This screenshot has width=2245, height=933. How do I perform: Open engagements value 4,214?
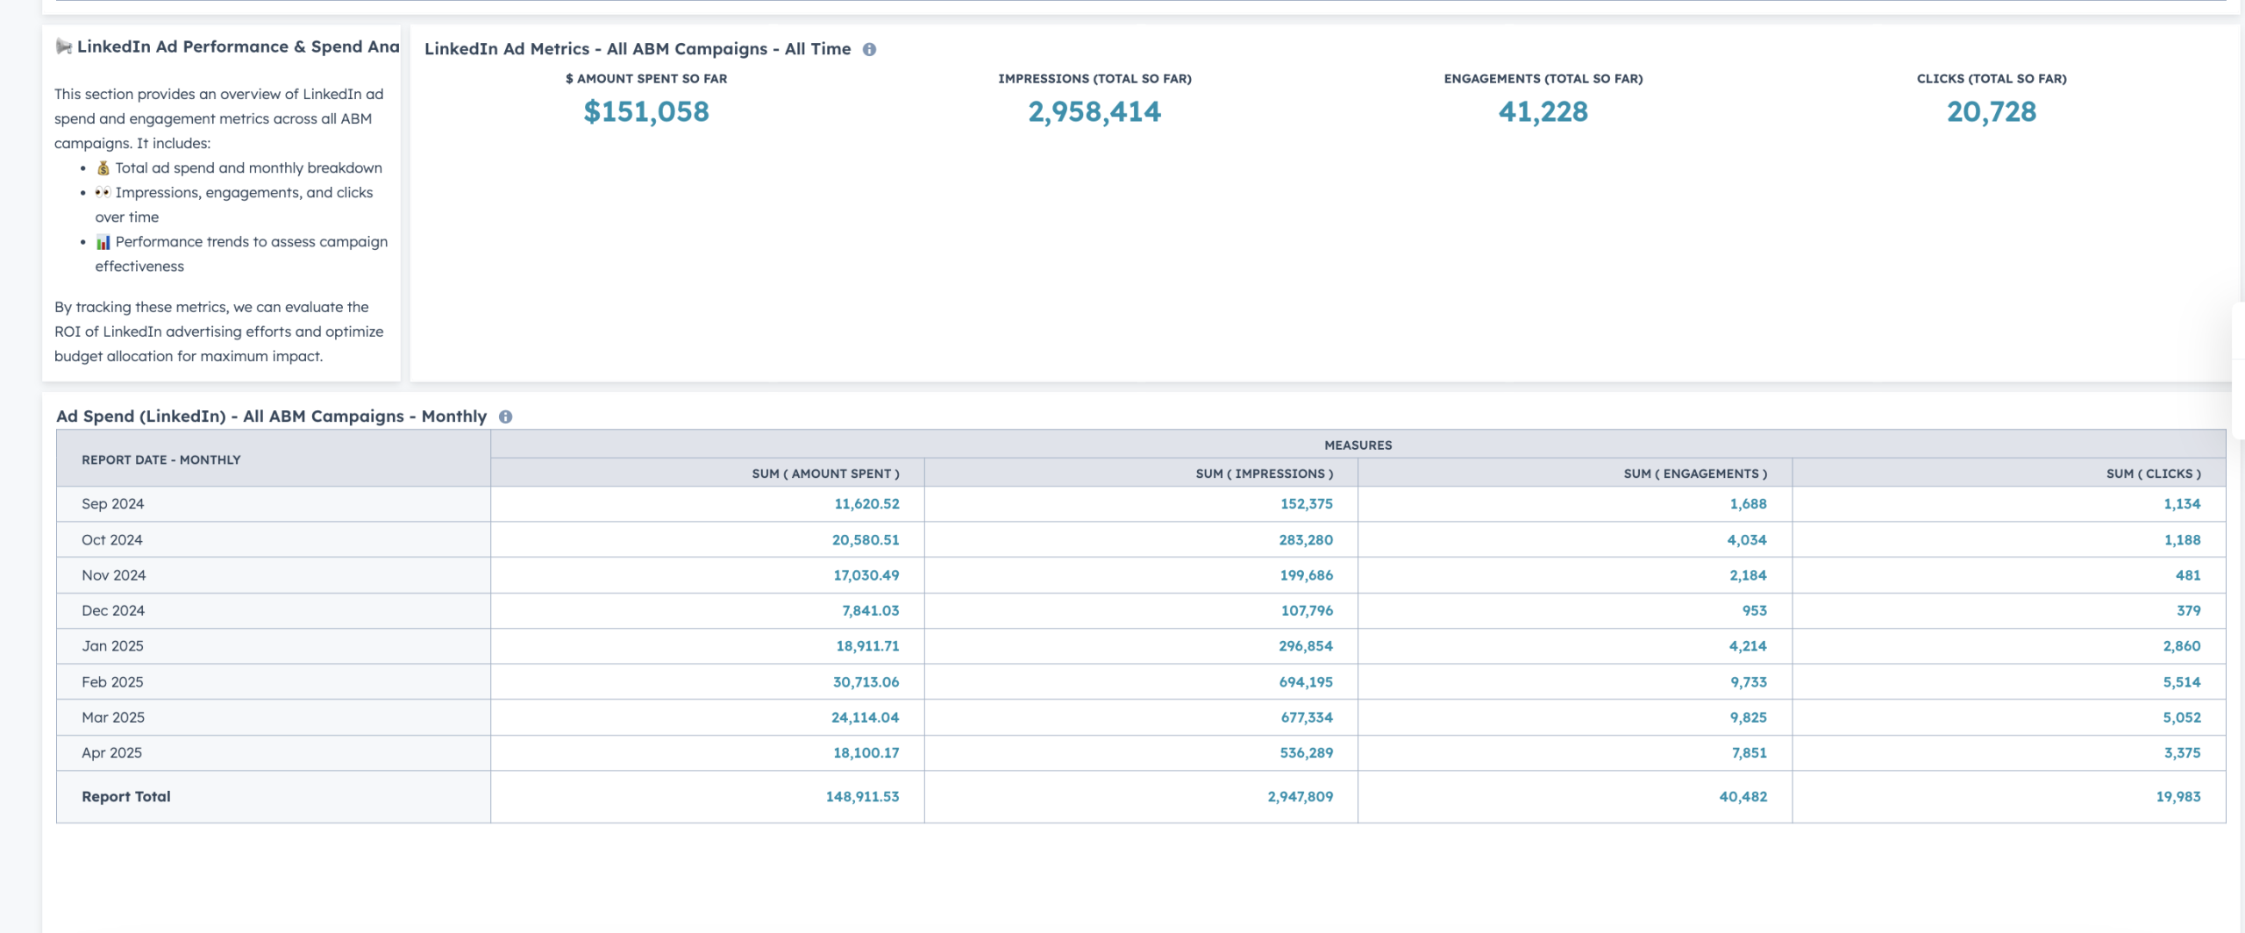tap(1748, 646)
